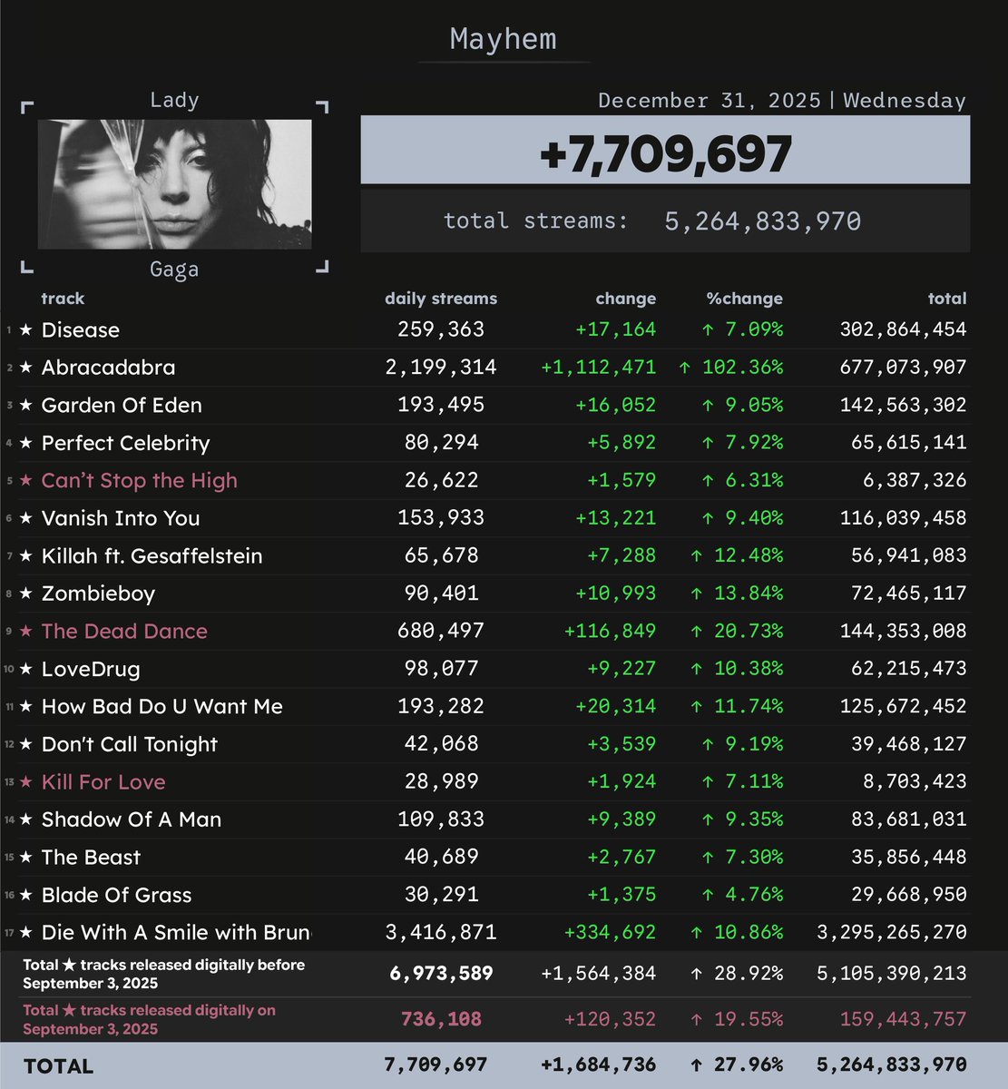
Task: Click the +7,709,697 daily gain banner
Action: [x=665, y=152]
